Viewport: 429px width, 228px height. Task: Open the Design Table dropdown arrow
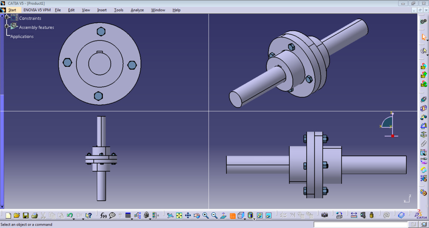[132, 219]
